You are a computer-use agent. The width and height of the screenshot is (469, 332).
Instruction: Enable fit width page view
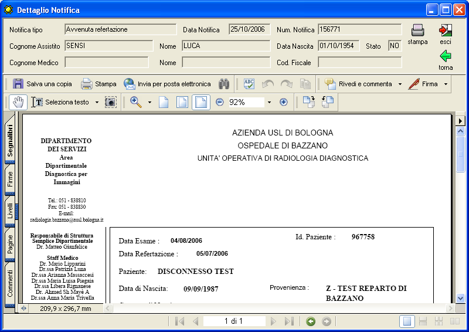201,102
